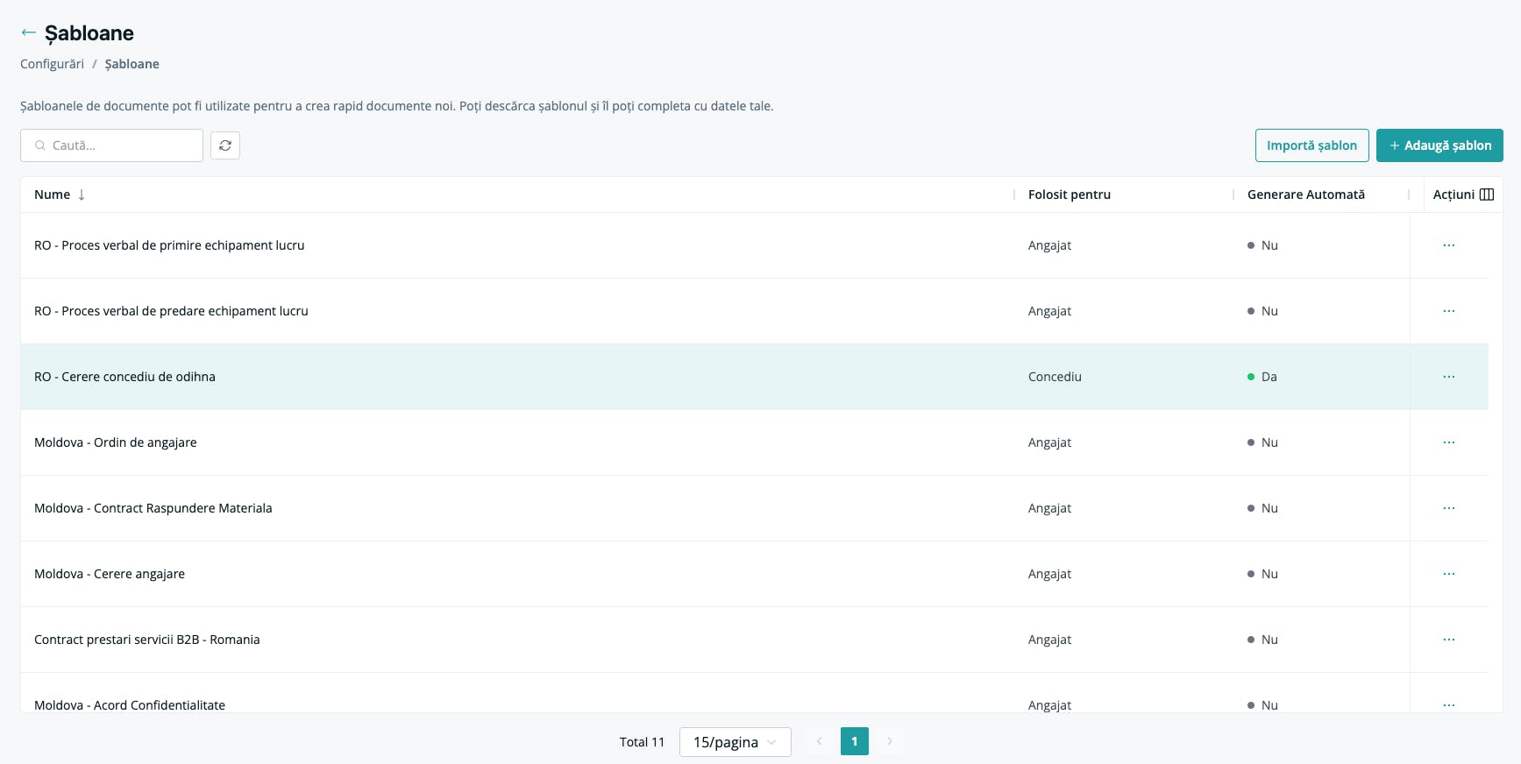Open actions menu for Contract prestari servicii B2B
The width and height of the screenshot is (1521, 764).
(x=1449, y=640)
